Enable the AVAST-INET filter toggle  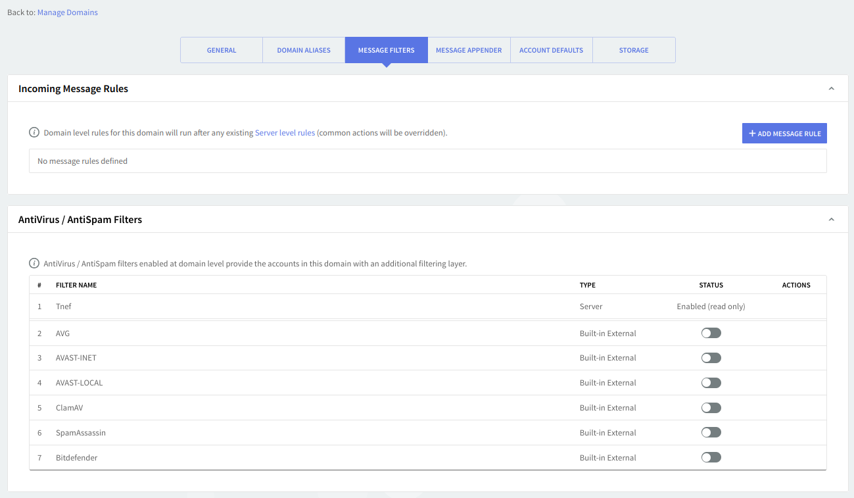pos(711,358)
